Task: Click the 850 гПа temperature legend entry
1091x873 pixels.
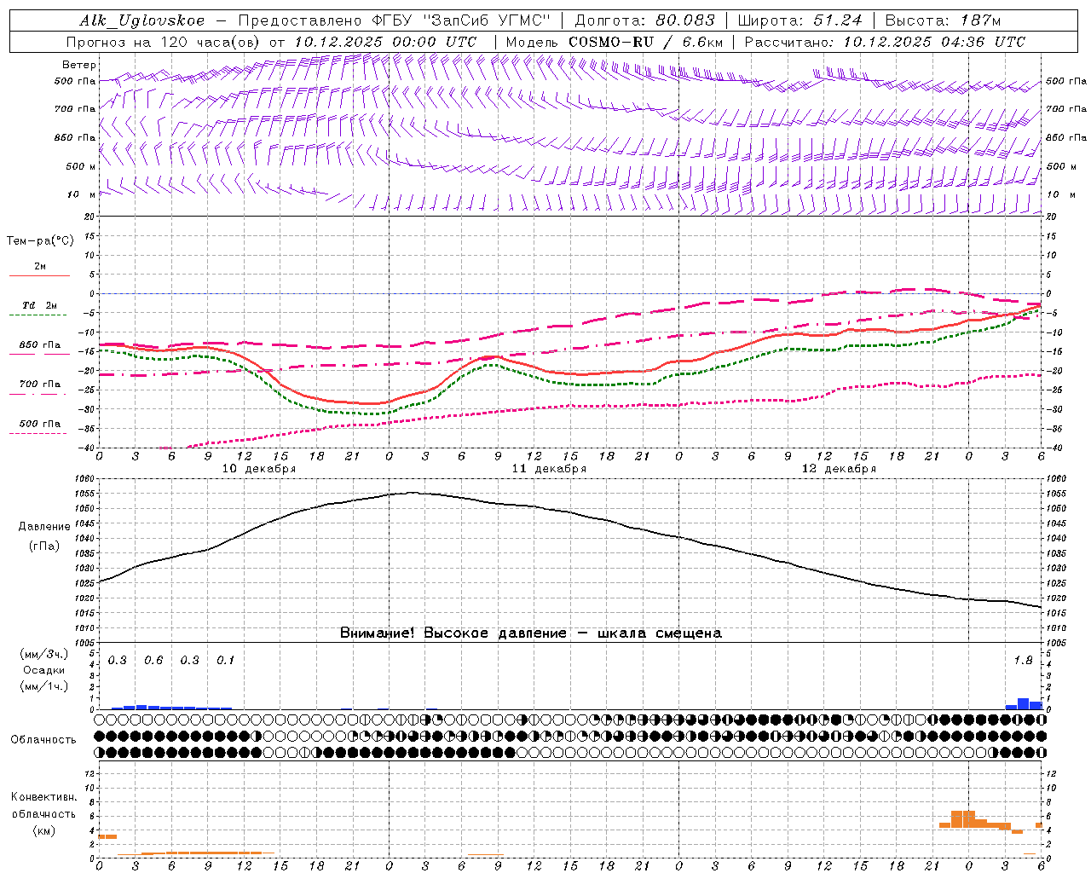Action: click(x=40, y=345)
